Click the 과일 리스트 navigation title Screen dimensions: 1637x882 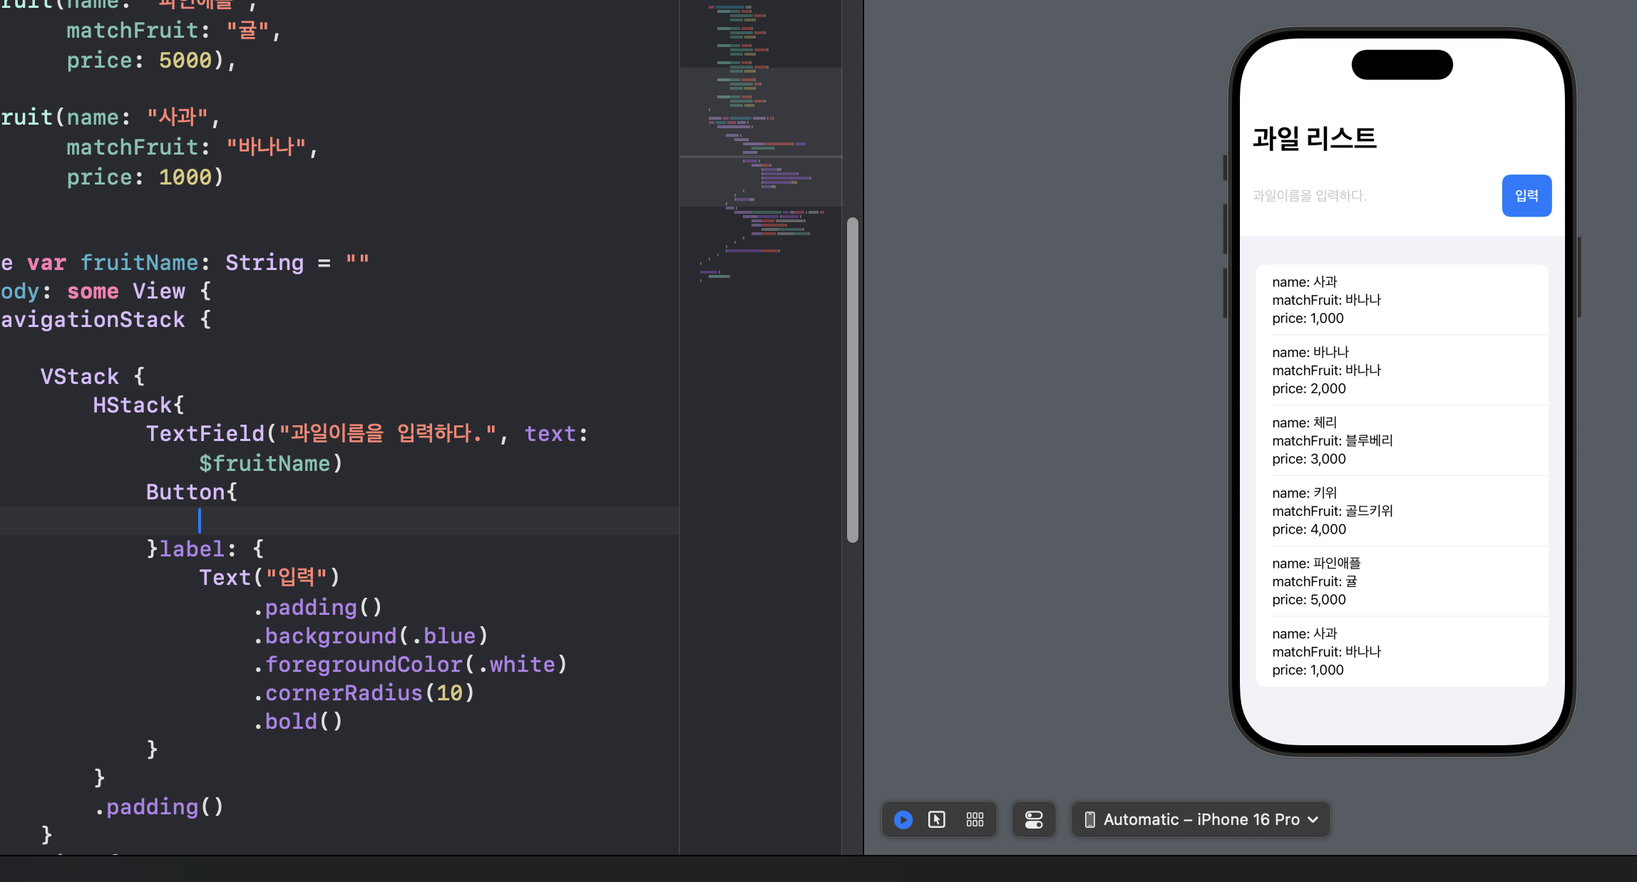click(1314, 138)
